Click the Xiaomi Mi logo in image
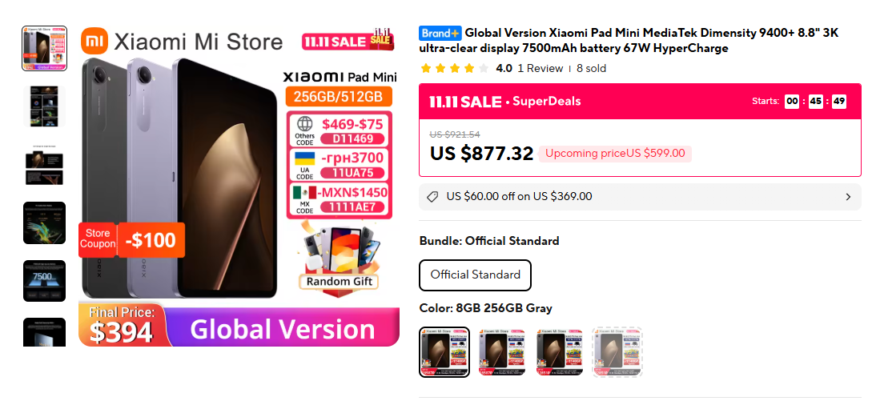The image size is (872, 405). click(94, 42)
